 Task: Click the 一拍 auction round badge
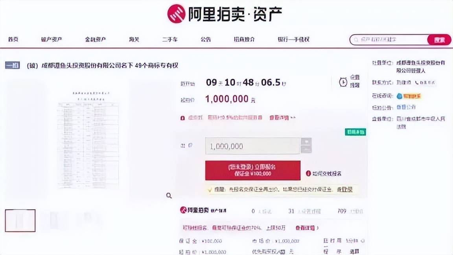pyautogui.click(x=13, y=65)
